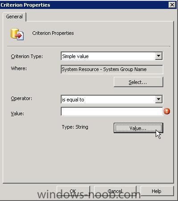This screenshot has height=201, width=178.
Task: Click the Criterion Properties title bar
Action: [84, 5]
